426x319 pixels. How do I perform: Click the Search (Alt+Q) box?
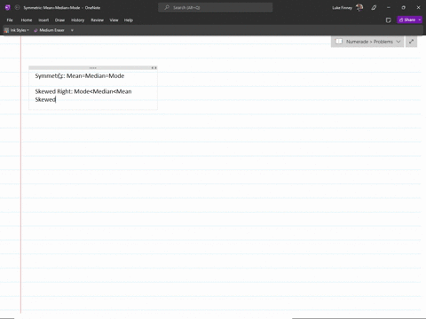click(x=216, y=8)
